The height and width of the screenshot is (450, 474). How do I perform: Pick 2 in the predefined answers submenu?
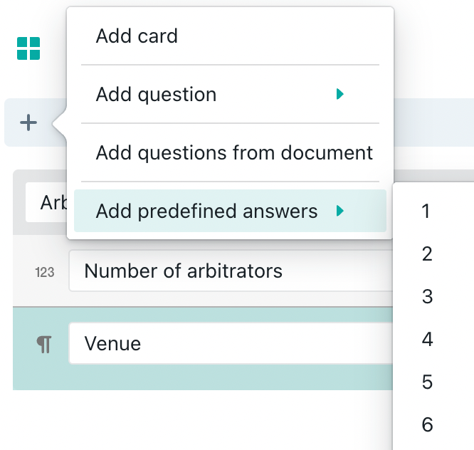click(x=427, y=254)
